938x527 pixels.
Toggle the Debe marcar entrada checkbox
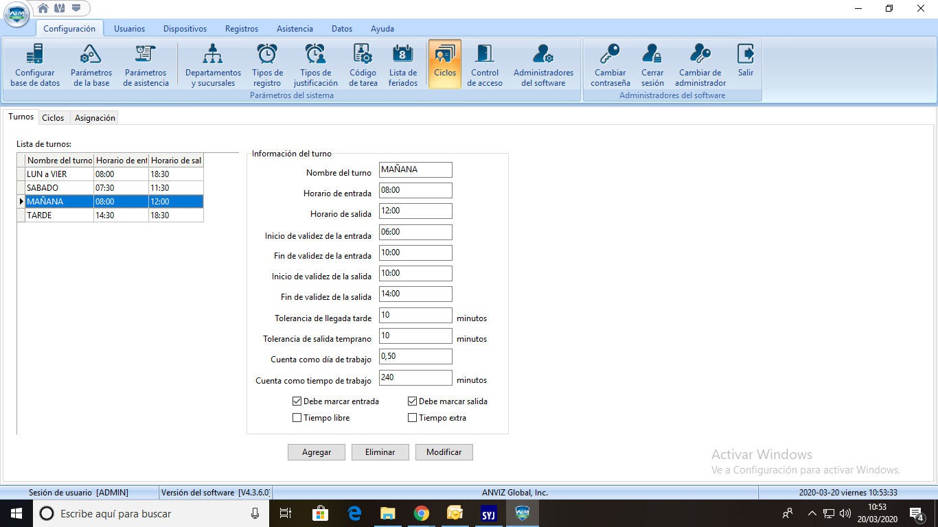(x=297, y=401)
